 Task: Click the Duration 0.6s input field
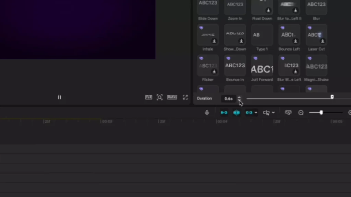click(x=228, y=98)
